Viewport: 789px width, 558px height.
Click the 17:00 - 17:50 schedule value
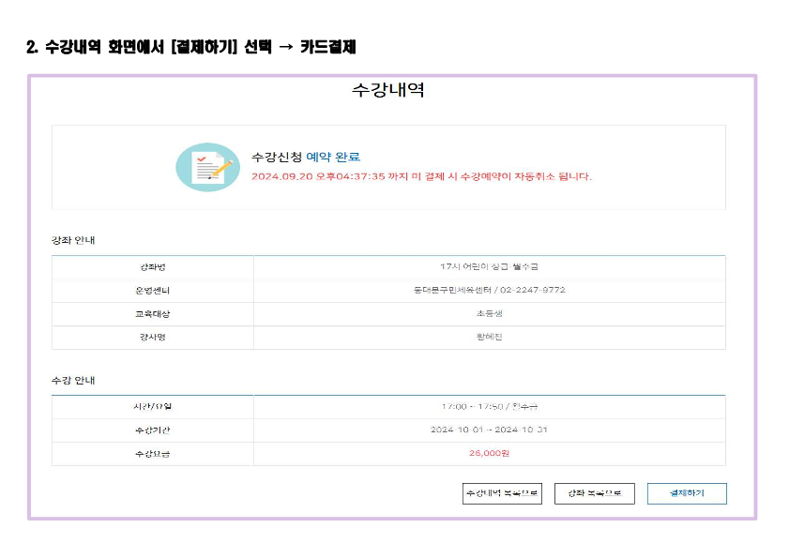(489, 407)
